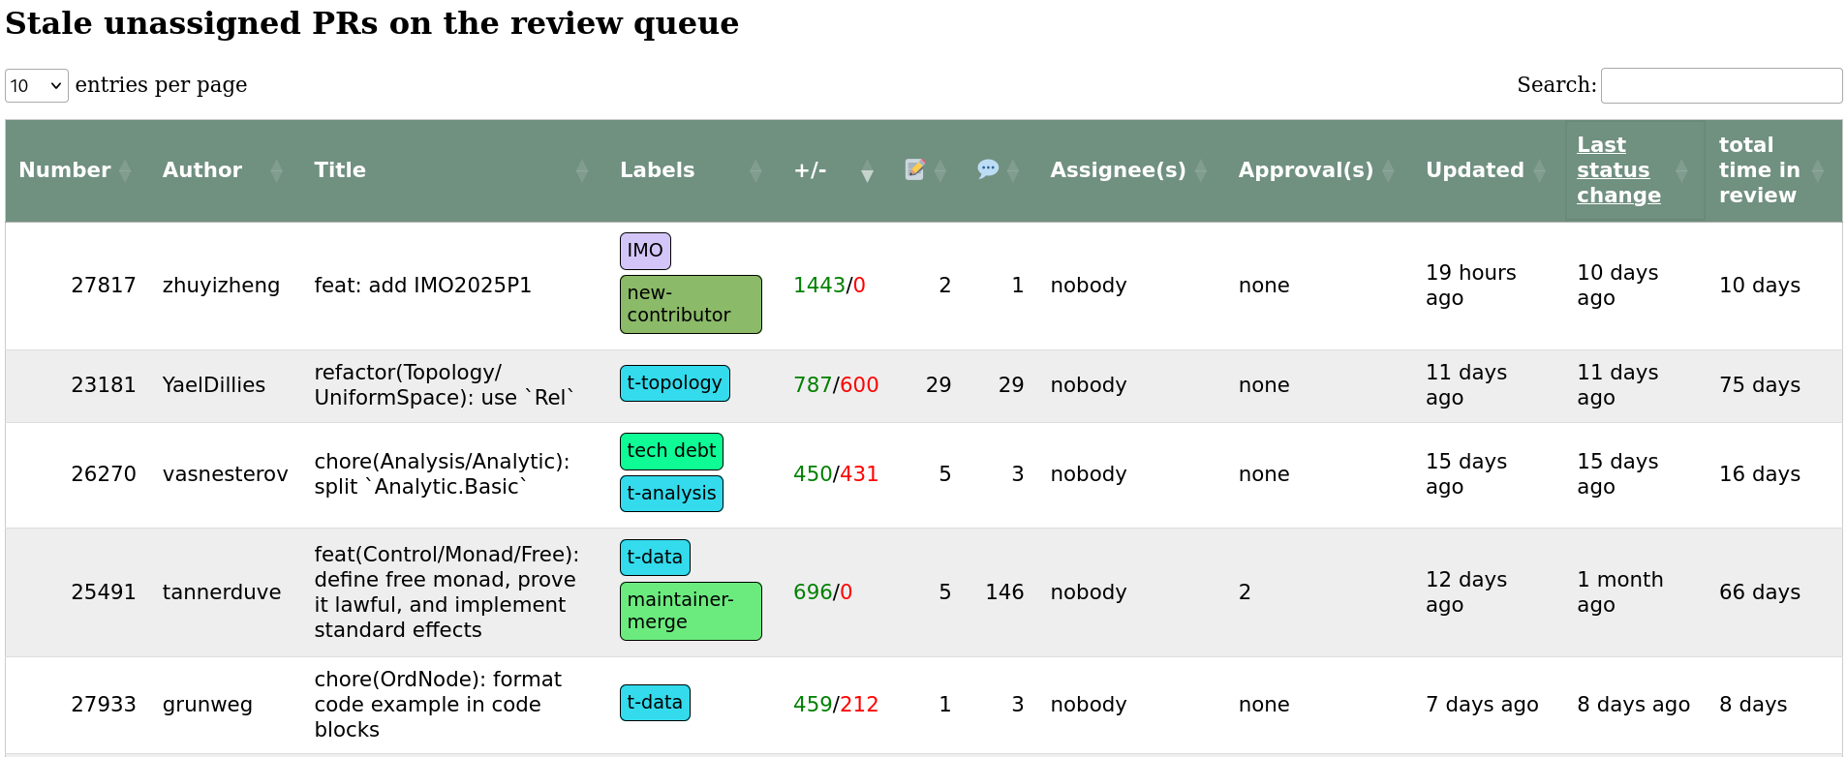
Task: Click the sort arrows beside the Labels header
Action: point(755,171)
